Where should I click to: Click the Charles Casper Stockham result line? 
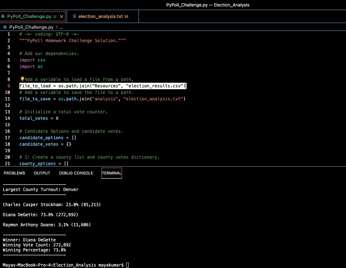tap(52, 205)
